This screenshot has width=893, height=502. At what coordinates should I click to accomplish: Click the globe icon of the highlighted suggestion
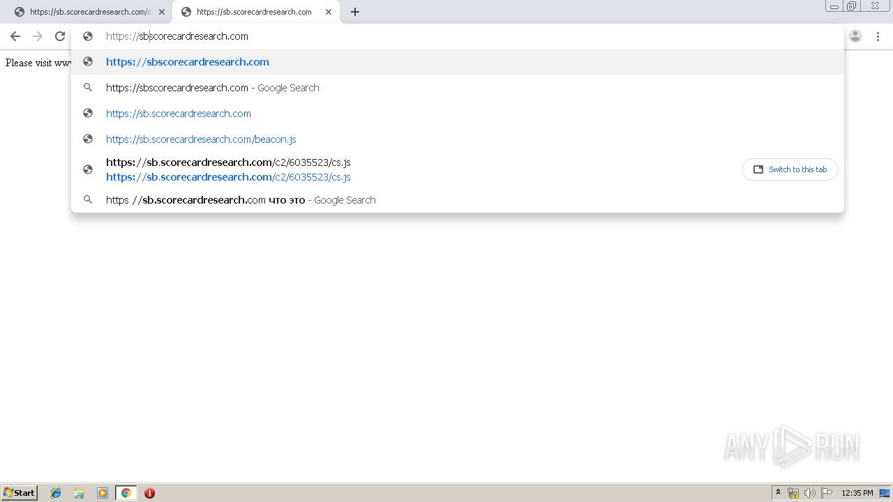coord(88,61)
